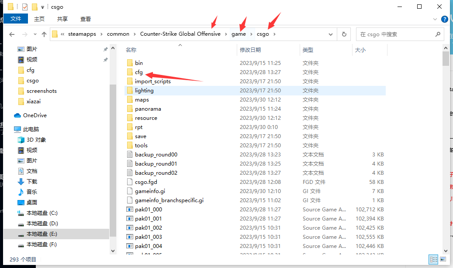453x268 pixels.
Task: Refresh the csgo folder view
Action: (x=344, y=34)
